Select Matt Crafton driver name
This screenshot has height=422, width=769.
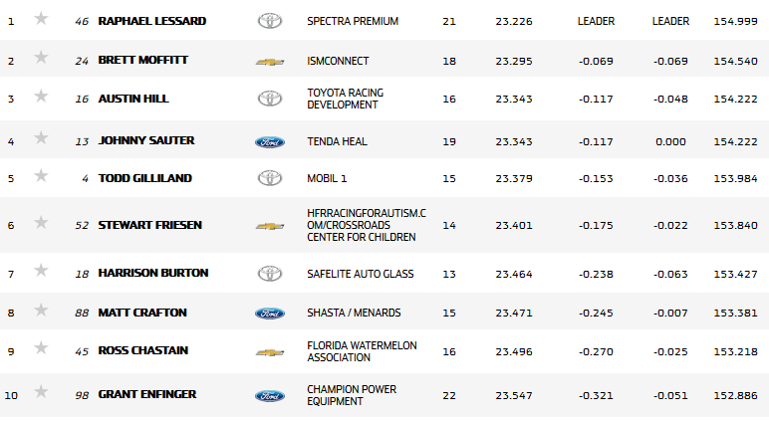tap(142, 313)
